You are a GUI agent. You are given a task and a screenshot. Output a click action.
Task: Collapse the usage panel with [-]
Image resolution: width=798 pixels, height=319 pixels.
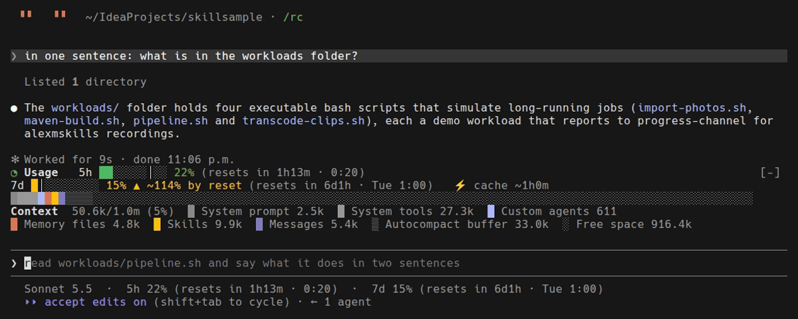[x=769, y=173]
